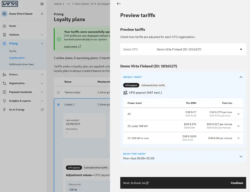Click the Virta Global - PI breadcrumb
The image size is (250, 192).
[84, 4]
